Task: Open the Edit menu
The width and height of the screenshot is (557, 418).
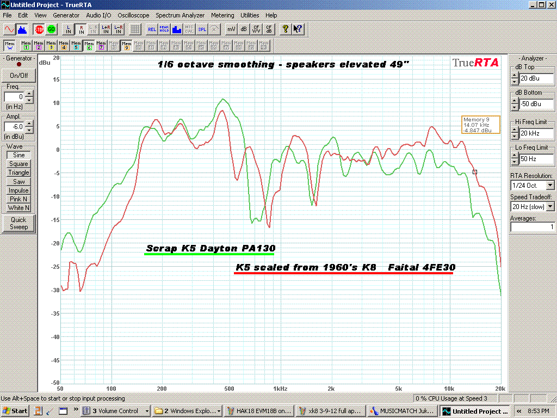Action: (23, 15)
